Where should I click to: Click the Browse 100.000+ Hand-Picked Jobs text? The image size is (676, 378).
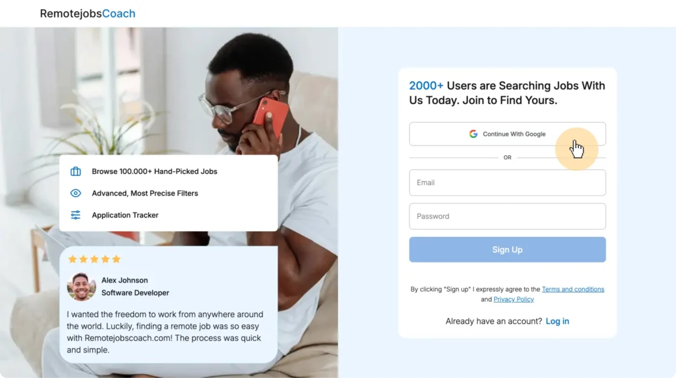point(154,171)
